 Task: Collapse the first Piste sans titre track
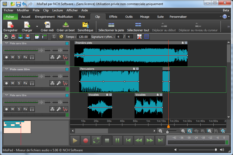point(6,43)
